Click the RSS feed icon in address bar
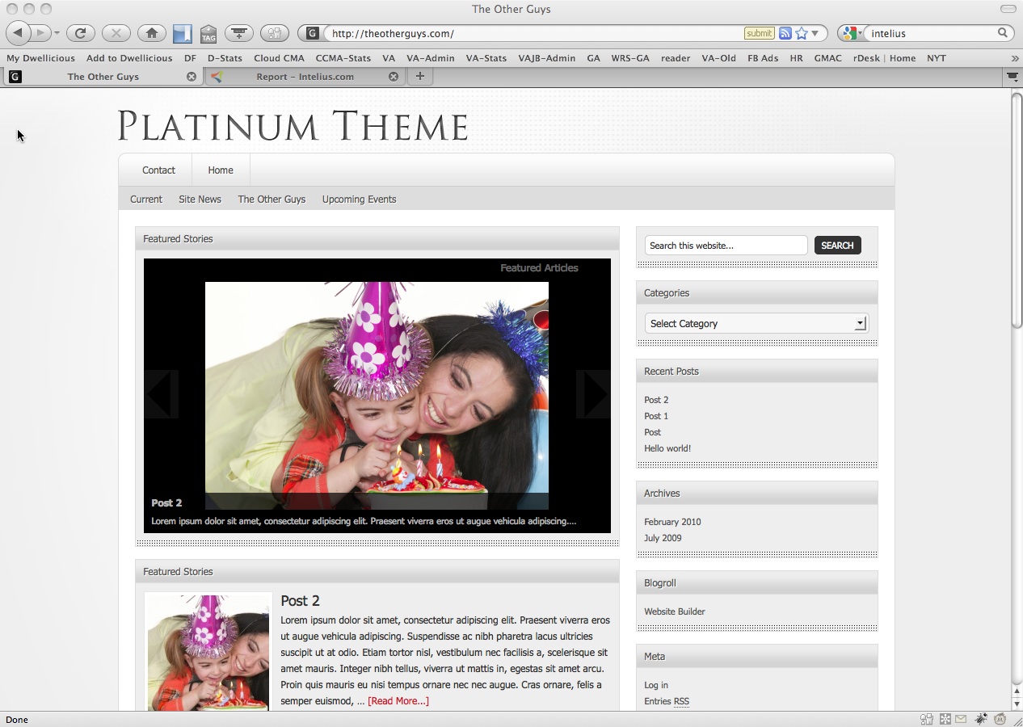 (x=785, y=33)
